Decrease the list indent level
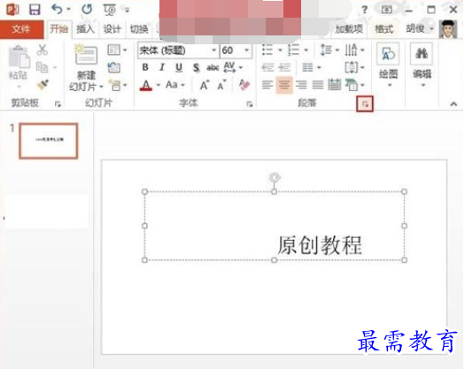Screen dimensions: 465x369 267,67
